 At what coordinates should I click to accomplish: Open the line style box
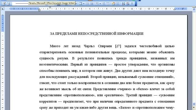pos(20,4)
